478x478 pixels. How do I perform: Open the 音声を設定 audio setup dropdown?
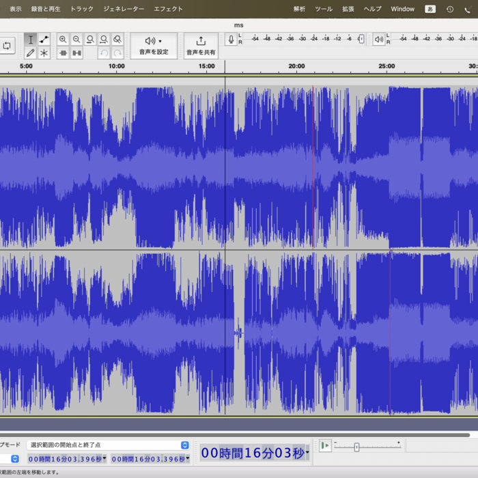point(153,45)
